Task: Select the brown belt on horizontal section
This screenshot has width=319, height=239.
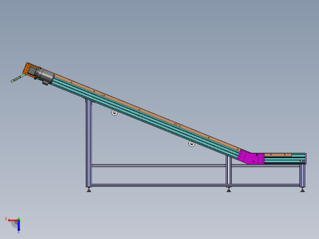Action: pos(278,155)
